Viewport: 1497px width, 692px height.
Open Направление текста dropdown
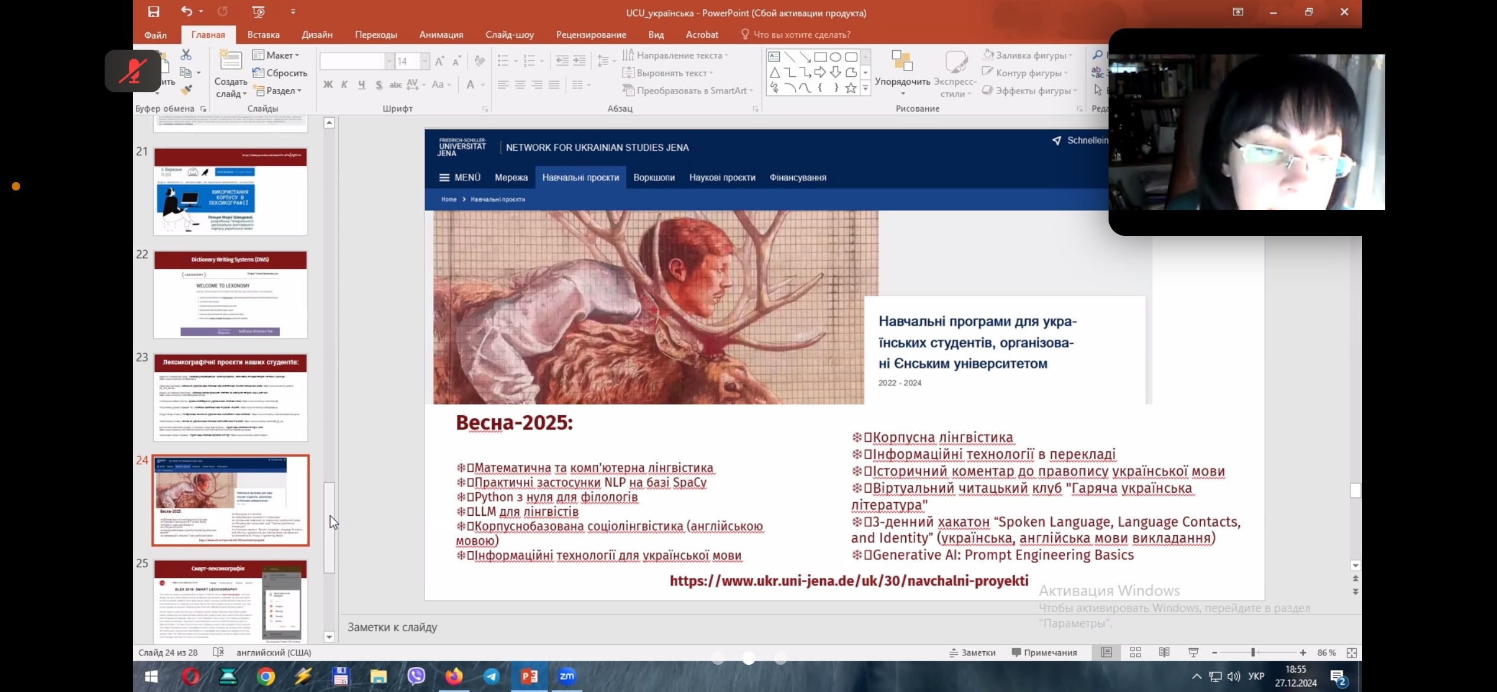[x=676, y=55]
